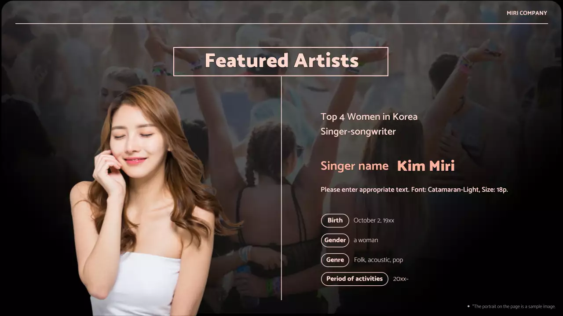The image size is (563, 316).
Task: Select the 'a woman' gender value
Action: pos(366,240)
